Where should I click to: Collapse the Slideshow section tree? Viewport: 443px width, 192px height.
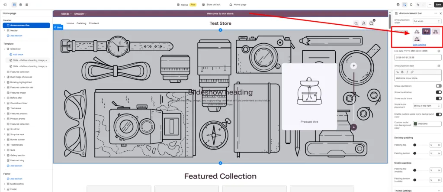pos(4,49)
